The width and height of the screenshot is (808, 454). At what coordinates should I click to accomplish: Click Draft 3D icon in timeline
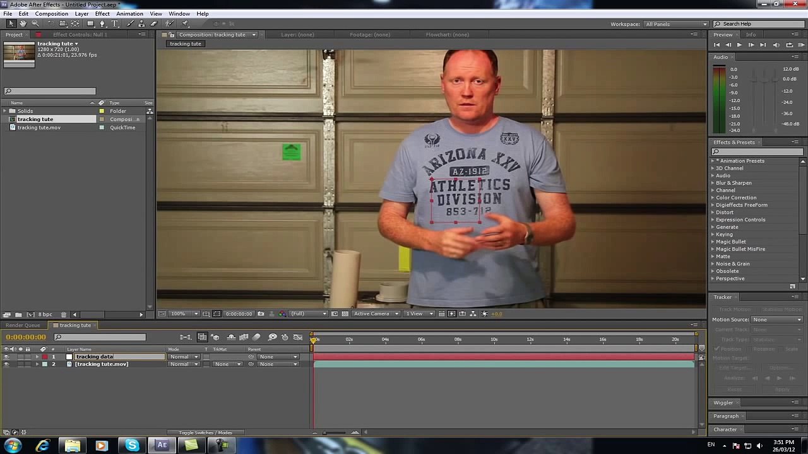click(x=215, y=337)
